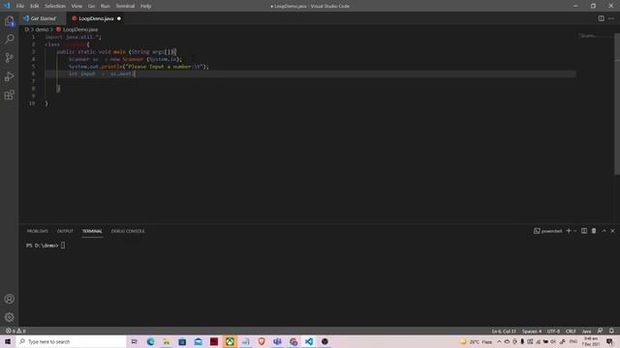Open File Explorer from the taskbar
Screen dimensions: 620x348
pos(167,341)
